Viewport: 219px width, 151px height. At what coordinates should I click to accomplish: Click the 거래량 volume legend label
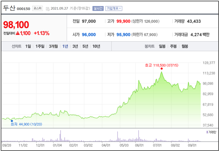click(x=211, y=132)
